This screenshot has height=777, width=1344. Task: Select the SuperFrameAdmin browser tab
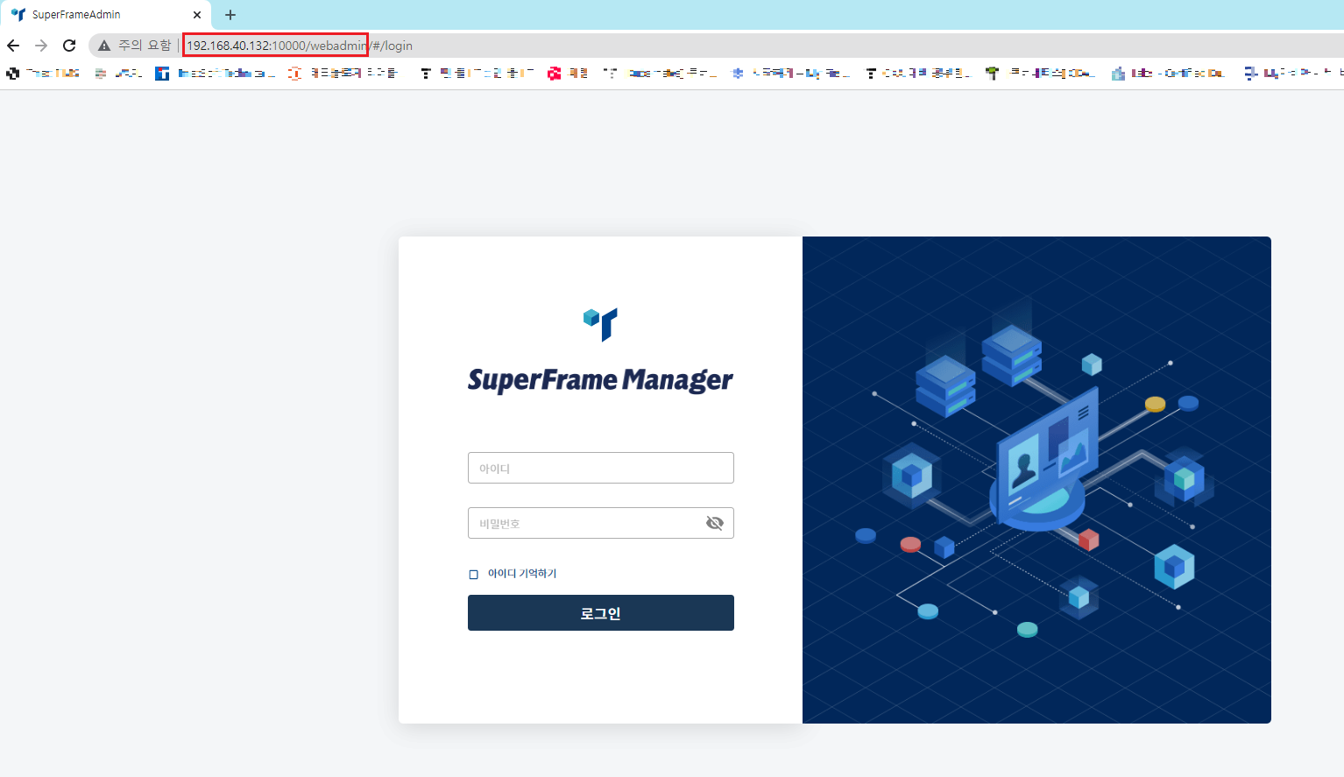pyautogui.click(x=105, y=15)
